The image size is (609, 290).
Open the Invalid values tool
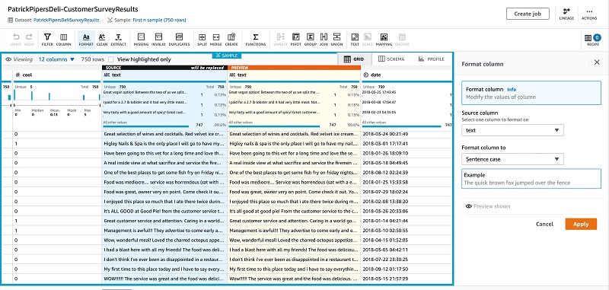158,40
